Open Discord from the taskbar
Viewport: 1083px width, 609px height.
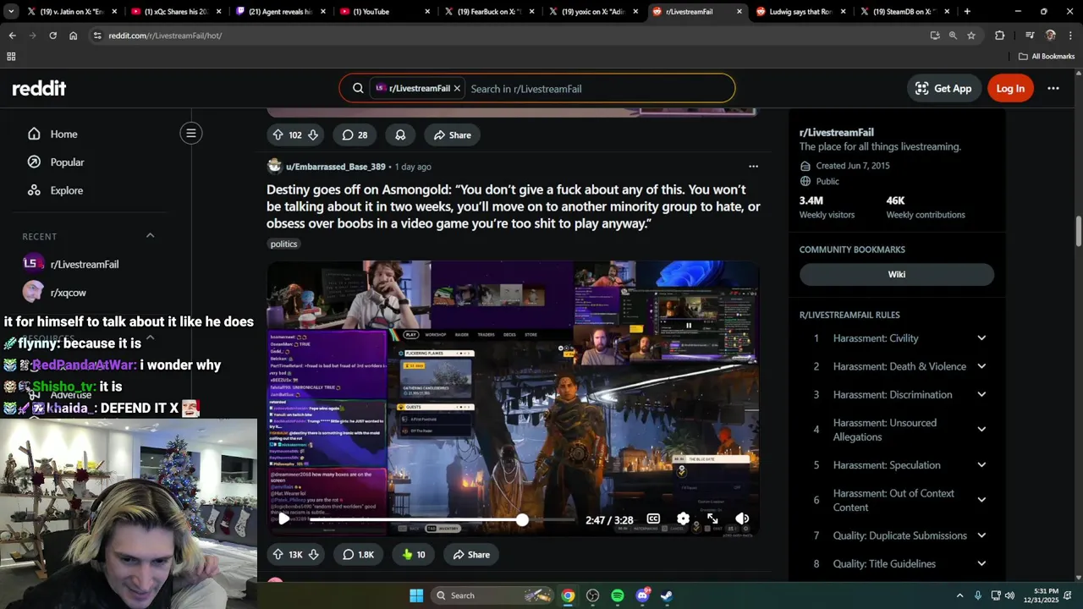click(x=642, y=595)
